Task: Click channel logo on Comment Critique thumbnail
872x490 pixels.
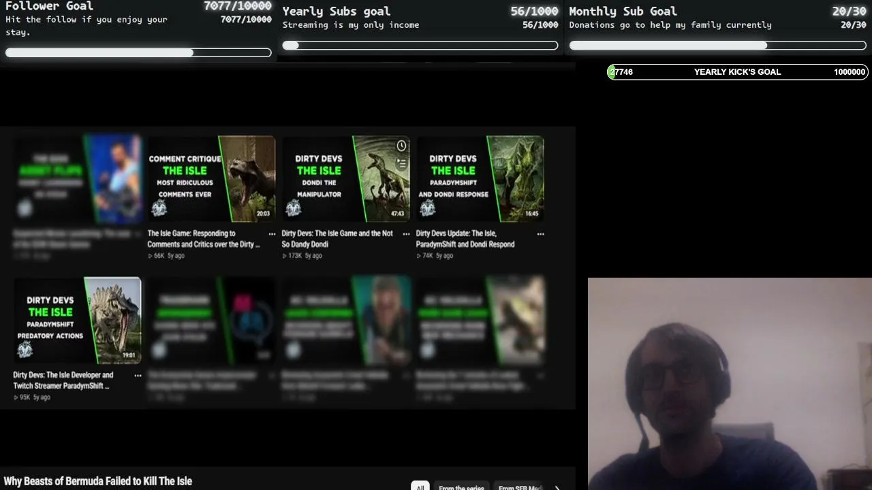Action: (159, 208)
